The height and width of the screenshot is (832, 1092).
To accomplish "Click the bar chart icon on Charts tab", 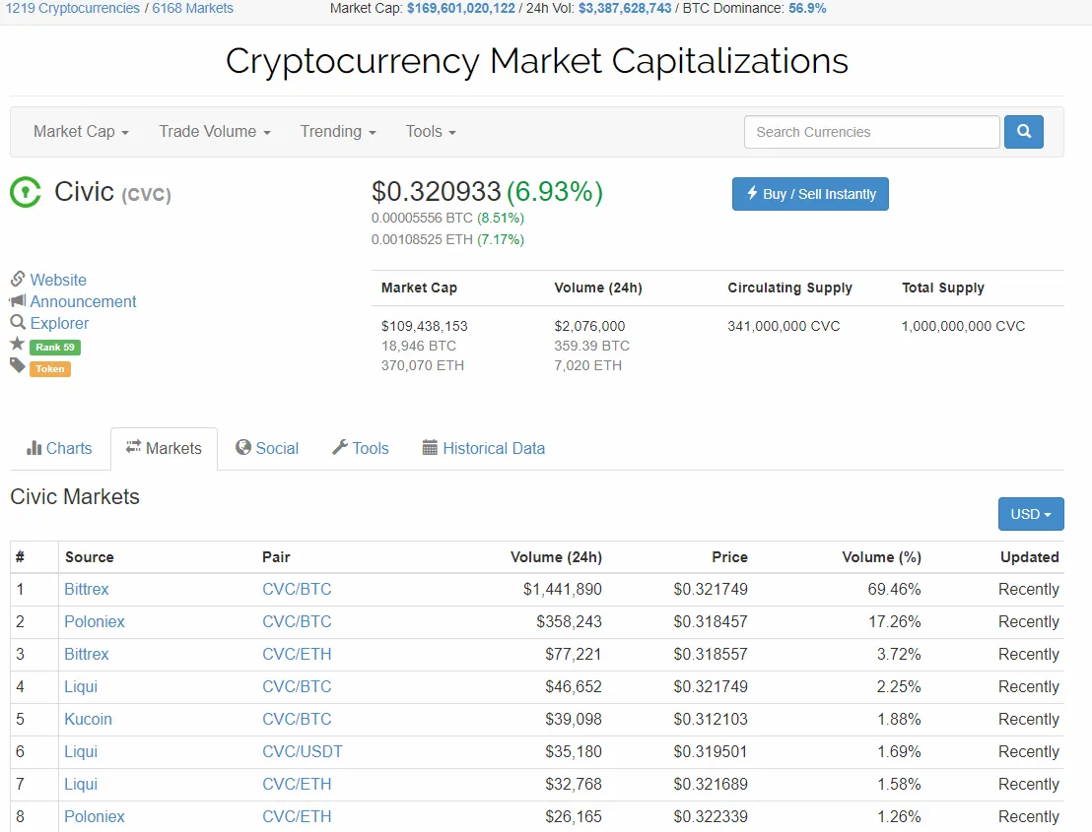I will [x=34, y=448].
